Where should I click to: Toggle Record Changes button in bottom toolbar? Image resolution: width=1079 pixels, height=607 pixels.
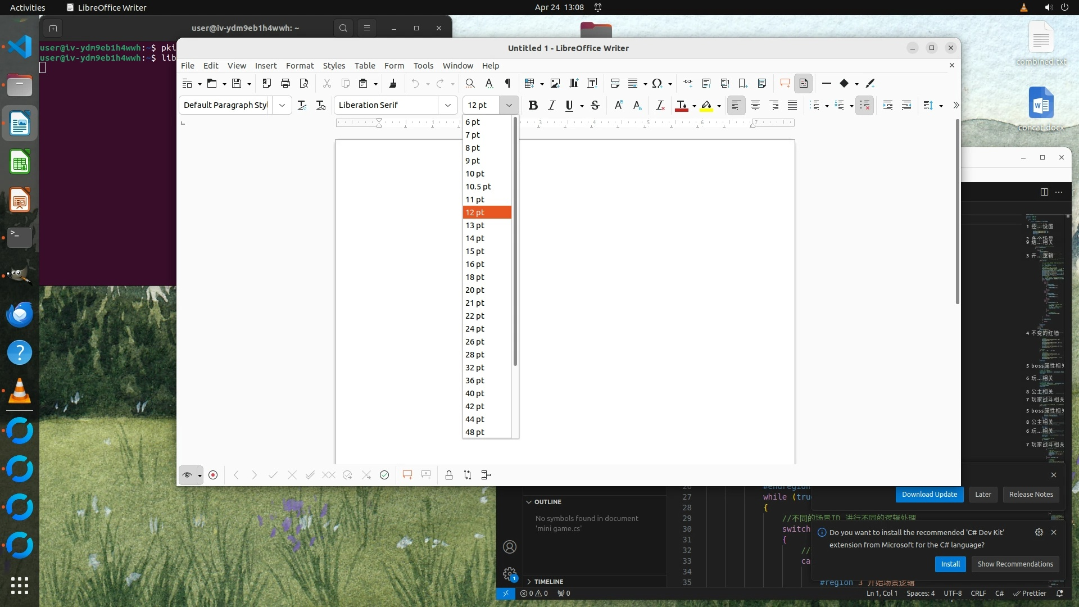point(213,475)
